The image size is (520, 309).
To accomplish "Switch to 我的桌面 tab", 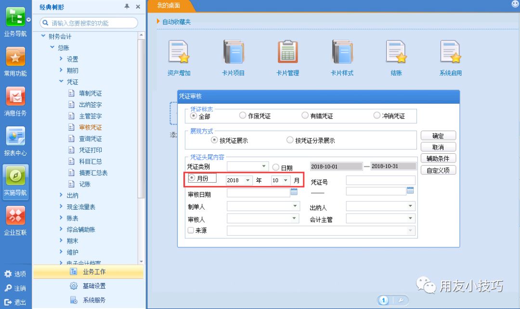I will [169, 6].
